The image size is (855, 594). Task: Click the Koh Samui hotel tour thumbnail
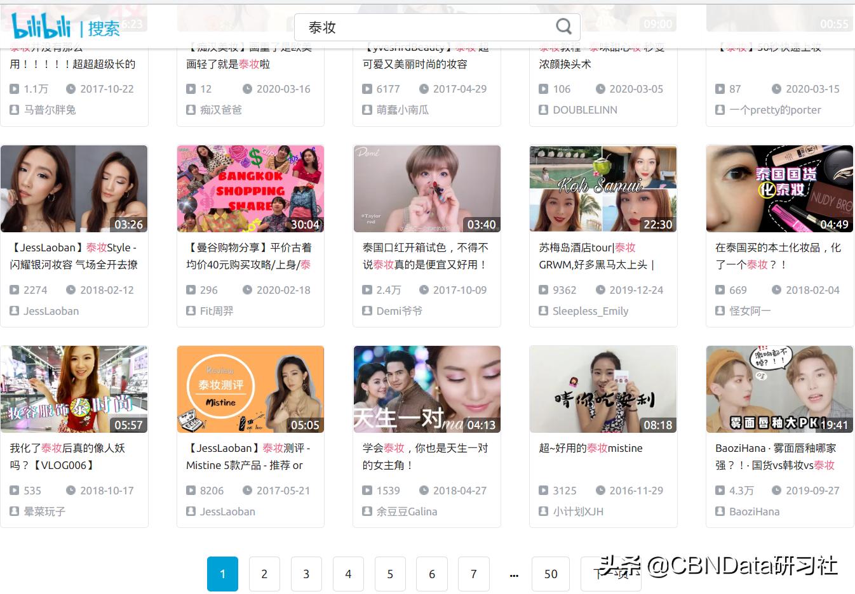coord(602,188)
